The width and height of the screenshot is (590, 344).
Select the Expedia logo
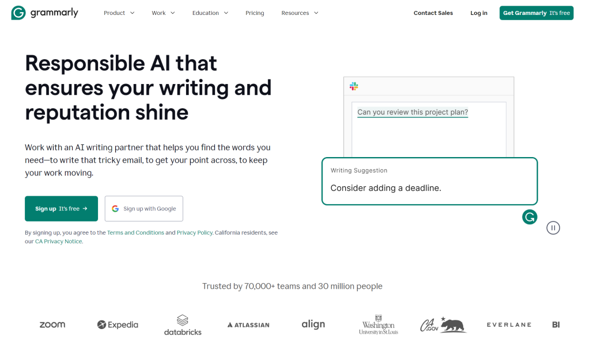[118, 324]
